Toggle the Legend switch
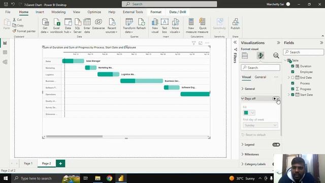The height and width of the screenshot is (183, 325). (x=276, y=144)
